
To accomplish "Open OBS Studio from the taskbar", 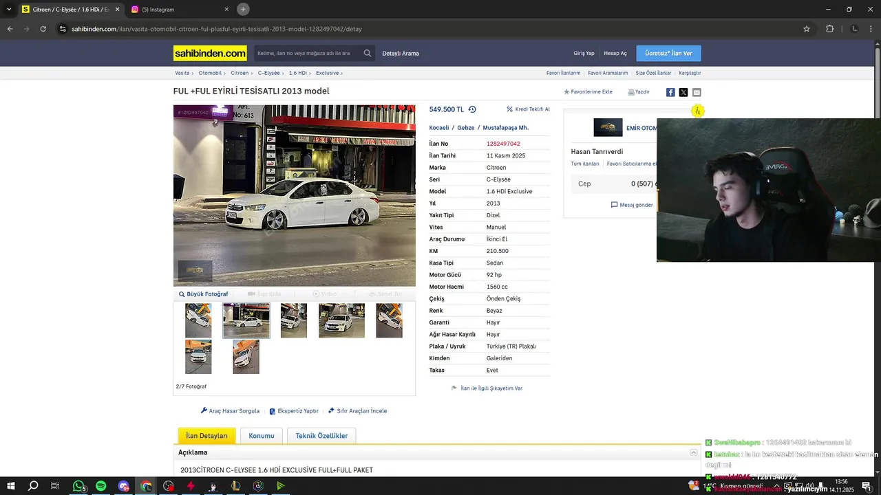I will (169, 486).
